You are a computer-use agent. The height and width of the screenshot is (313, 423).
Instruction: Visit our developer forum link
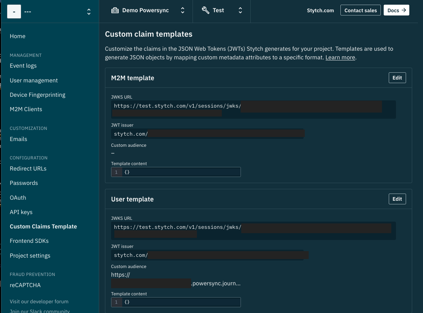coord(39,302)
